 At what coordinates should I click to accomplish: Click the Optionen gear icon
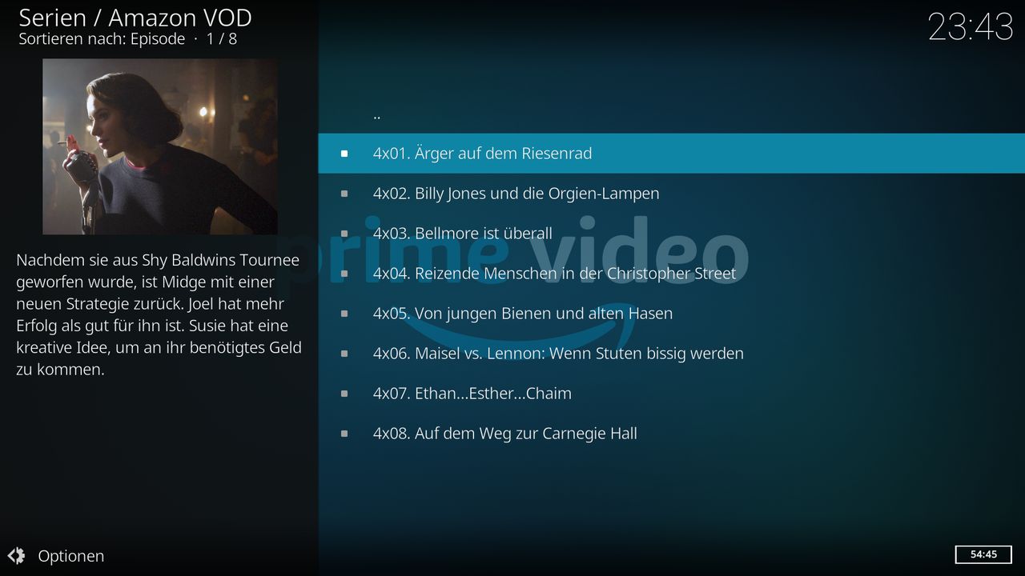pos(16,556)
